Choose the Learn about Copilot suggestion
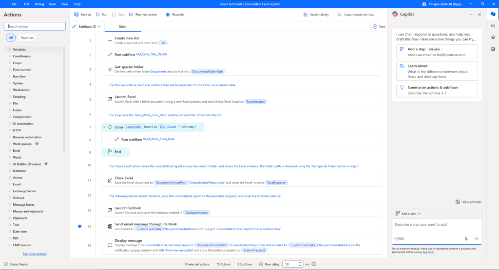499x270 pixels. click(437, 71)
